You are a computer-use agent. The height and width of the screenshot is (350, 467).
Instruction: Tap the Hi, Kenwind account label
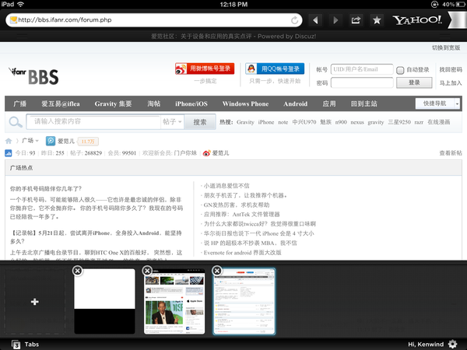pos(426,345)
